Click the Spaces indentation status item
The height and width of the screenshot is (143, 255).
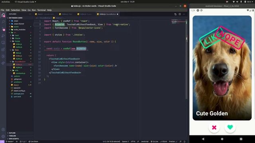tap(125, 141)
